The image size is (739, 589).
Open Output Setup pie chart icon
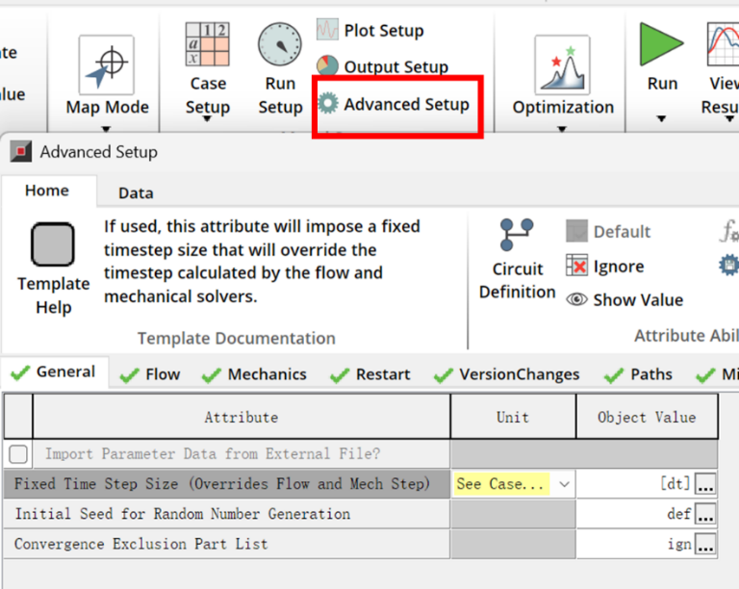tap(327, 66)
